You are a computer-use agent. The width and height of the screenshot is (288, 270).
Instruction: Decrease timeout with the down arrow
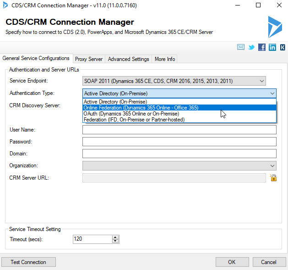(115, 241)
